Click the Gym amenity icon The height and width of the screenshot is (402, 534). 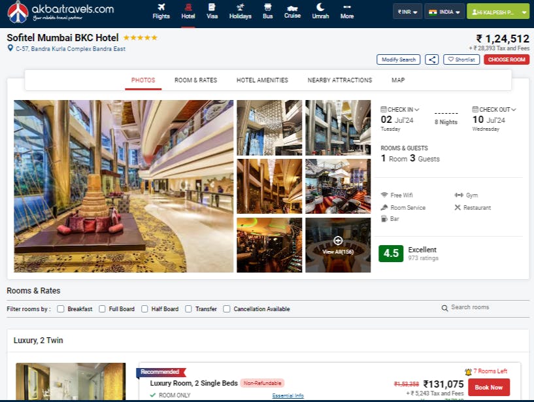coord(459,195)
